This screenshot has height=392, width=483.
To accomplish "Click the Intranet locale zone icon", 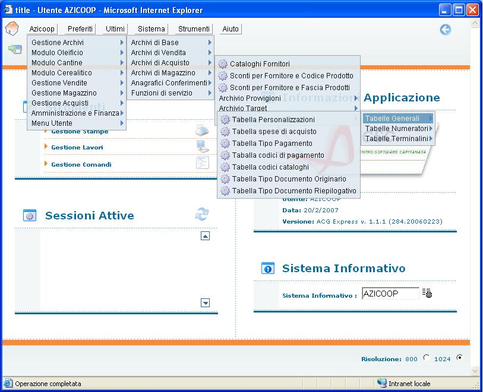I will (x=381, y=383).
